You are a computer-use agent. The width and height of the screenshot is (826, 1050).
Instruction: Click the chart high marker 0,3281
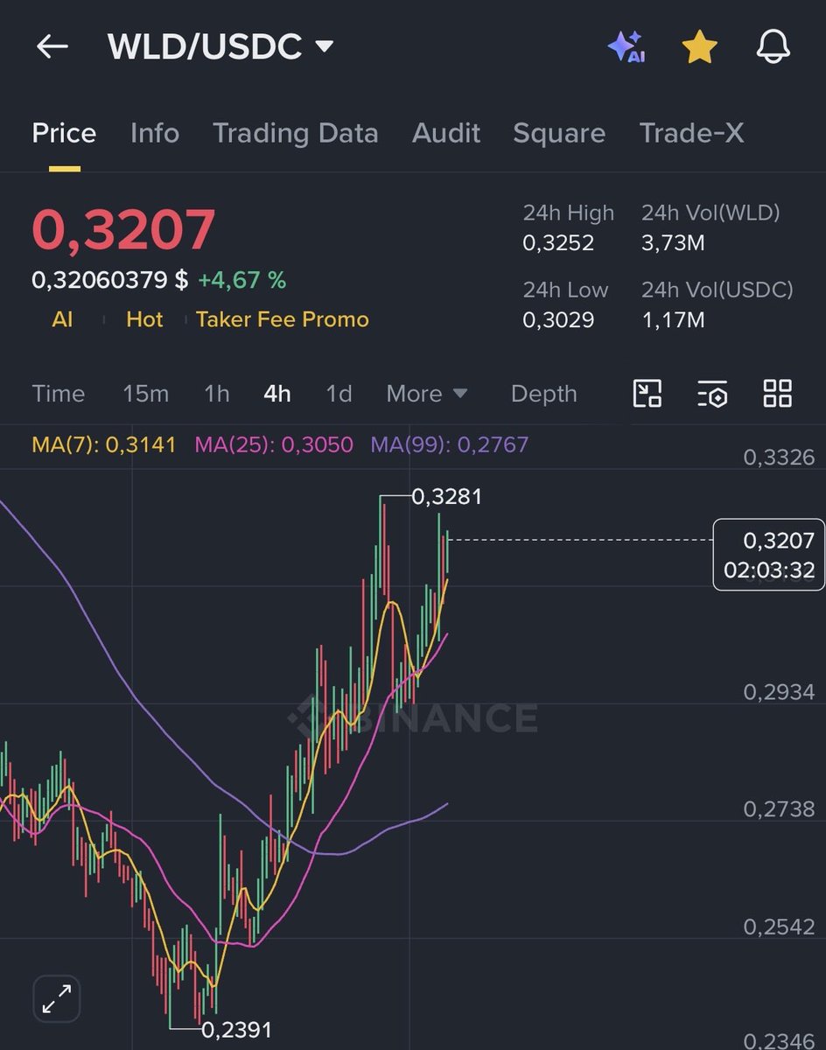(446, 497)
